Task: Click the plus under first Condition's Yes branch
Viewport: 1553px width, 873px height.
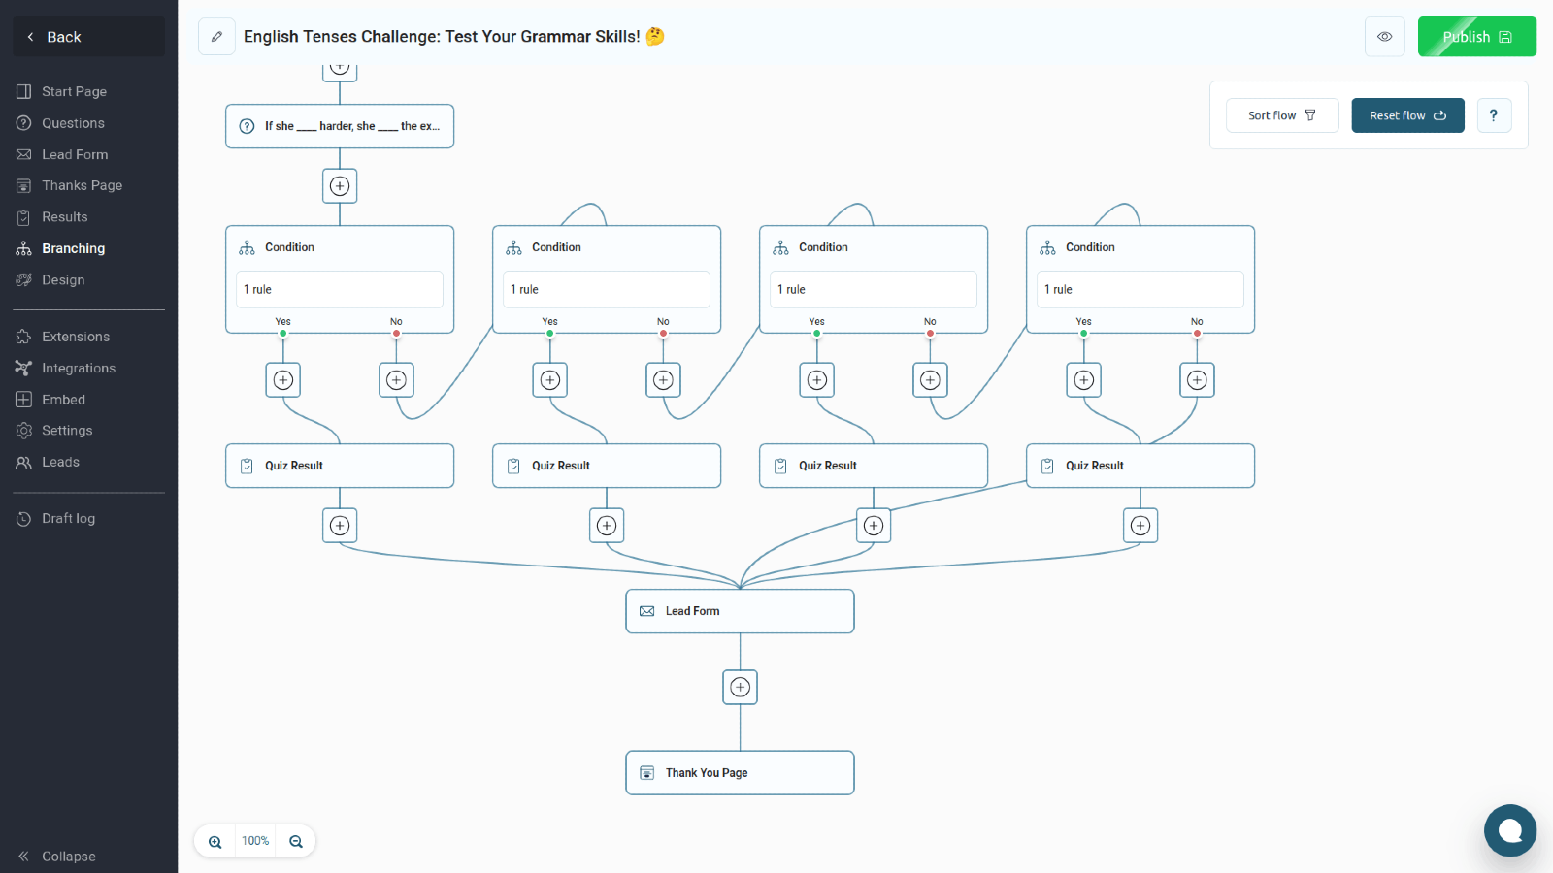Action: 283,380
